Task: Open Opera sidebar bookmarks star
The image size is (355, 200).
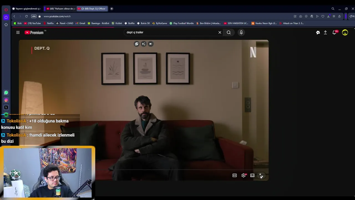Action: [6, 25]
